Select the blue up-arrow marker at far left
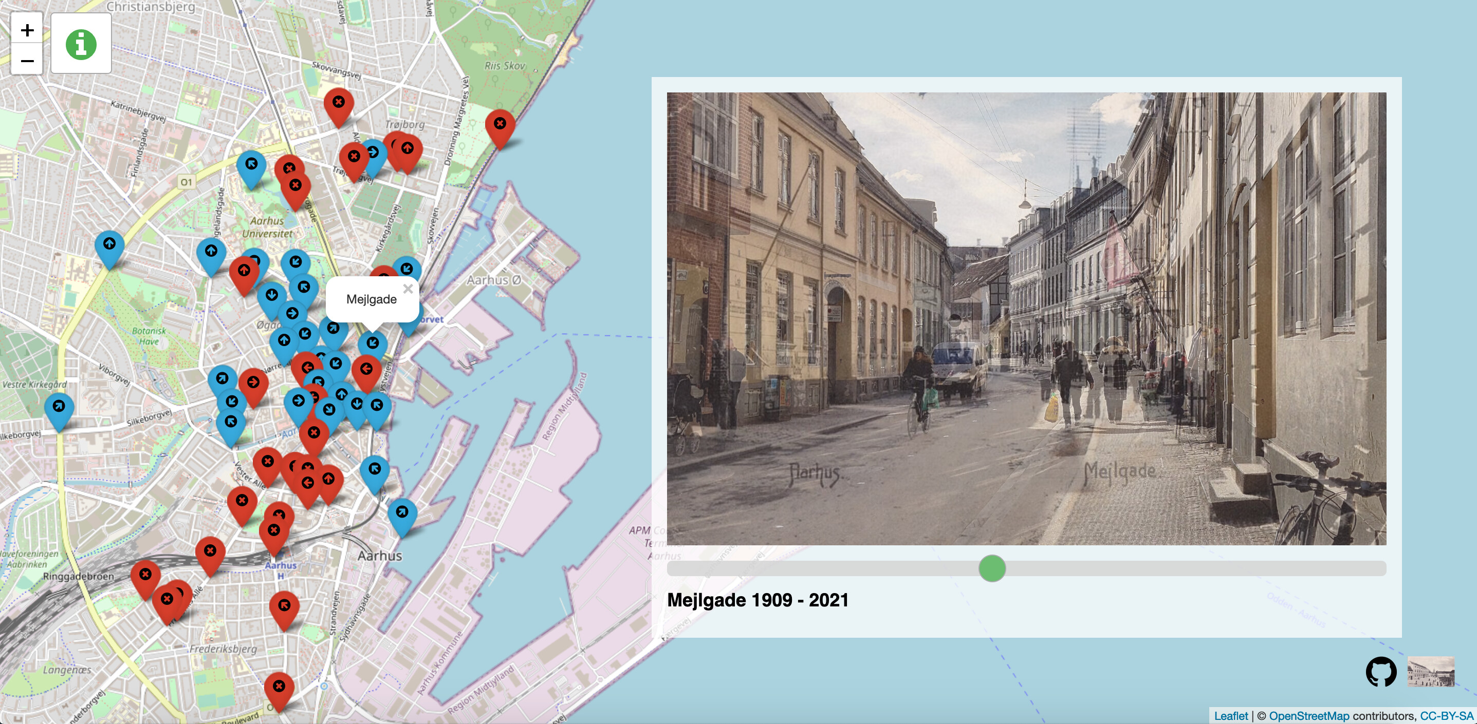 point(109,250)
